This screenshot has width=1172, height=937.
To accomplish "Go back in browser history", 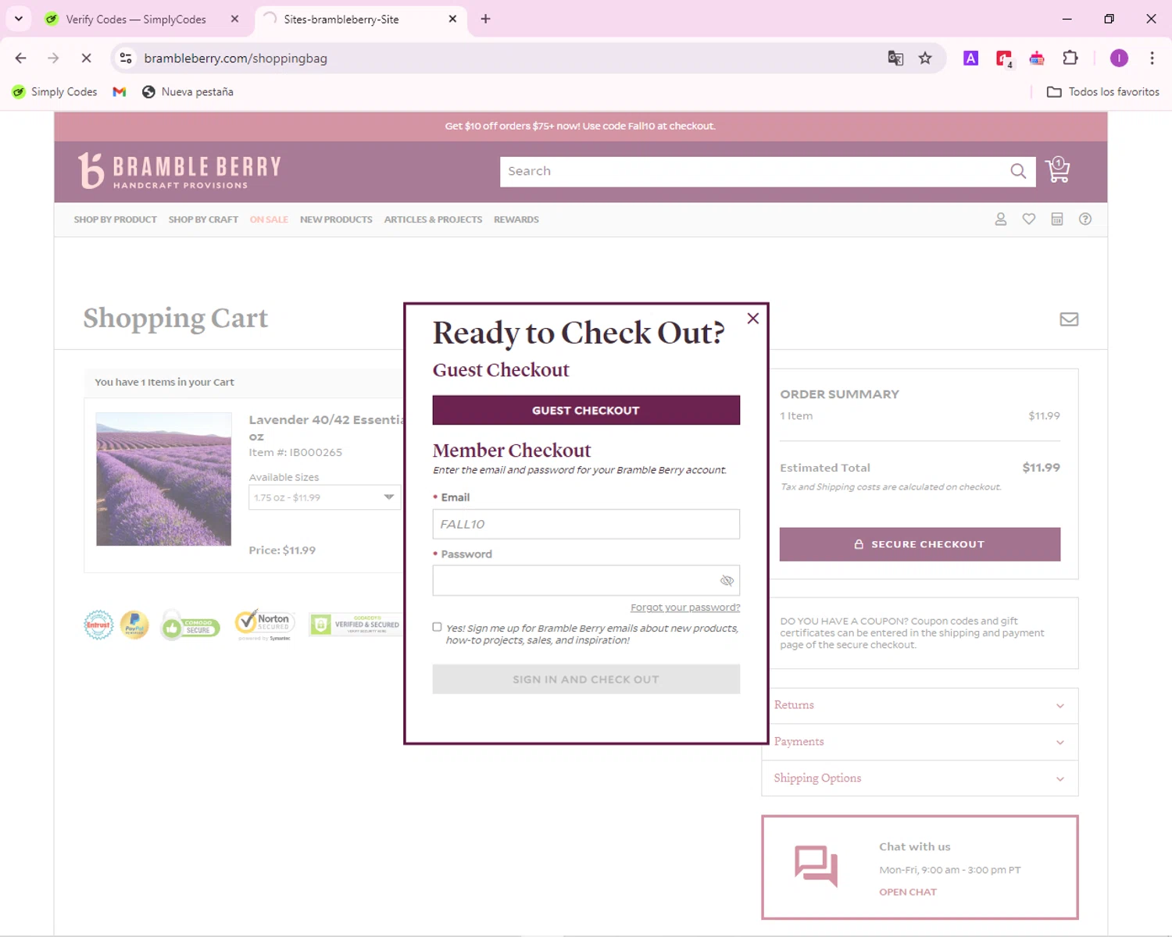I will (x=21, y=58).
